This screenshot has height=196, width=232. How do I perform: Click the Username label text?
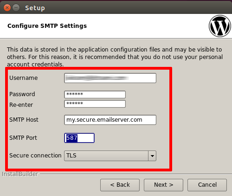tap(24, 78)
